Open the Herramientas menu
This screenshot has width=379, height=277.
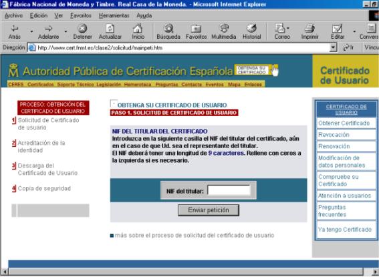pos(114,15)
